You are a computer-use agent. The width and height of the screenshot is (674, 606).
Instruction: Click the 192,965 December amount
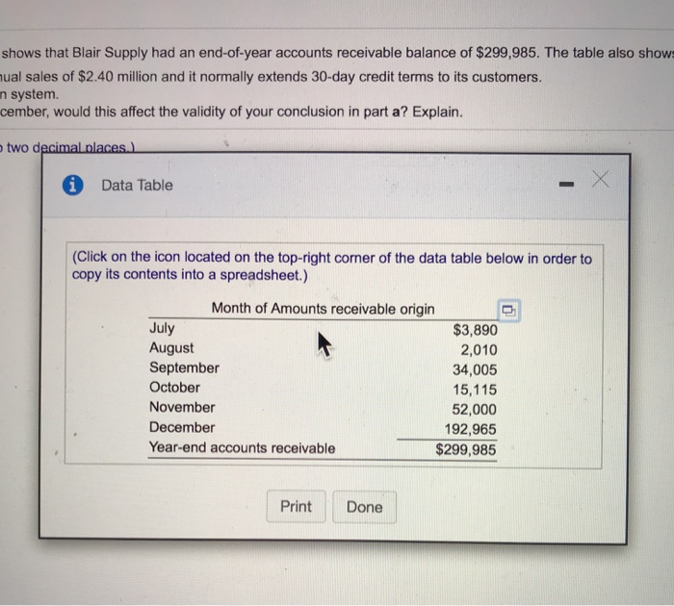pyautogui.click(x=470, y=429)
